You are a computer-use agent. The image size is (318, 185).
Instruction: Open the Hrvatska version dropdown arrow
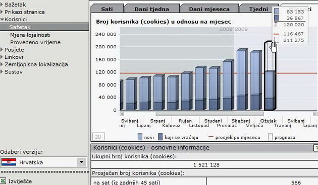click(x=82, y=162)
